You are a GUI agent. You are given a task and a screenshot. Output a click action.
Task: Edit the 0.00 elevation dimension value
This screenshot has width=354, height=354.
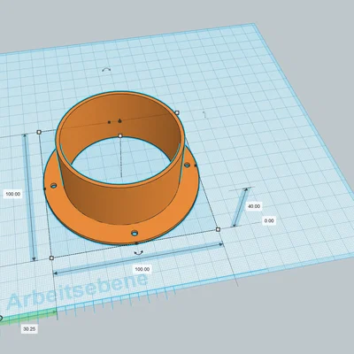pos(269,220)
